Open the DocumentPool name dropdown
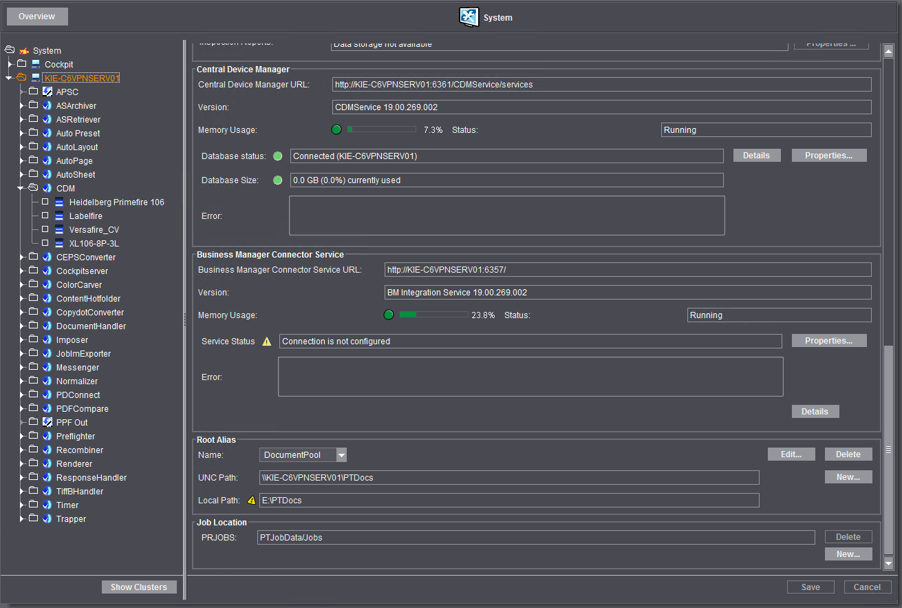Image resolution: width=902 pixels, height=608 pixels. pyautogui.click(x=341, y=455)
